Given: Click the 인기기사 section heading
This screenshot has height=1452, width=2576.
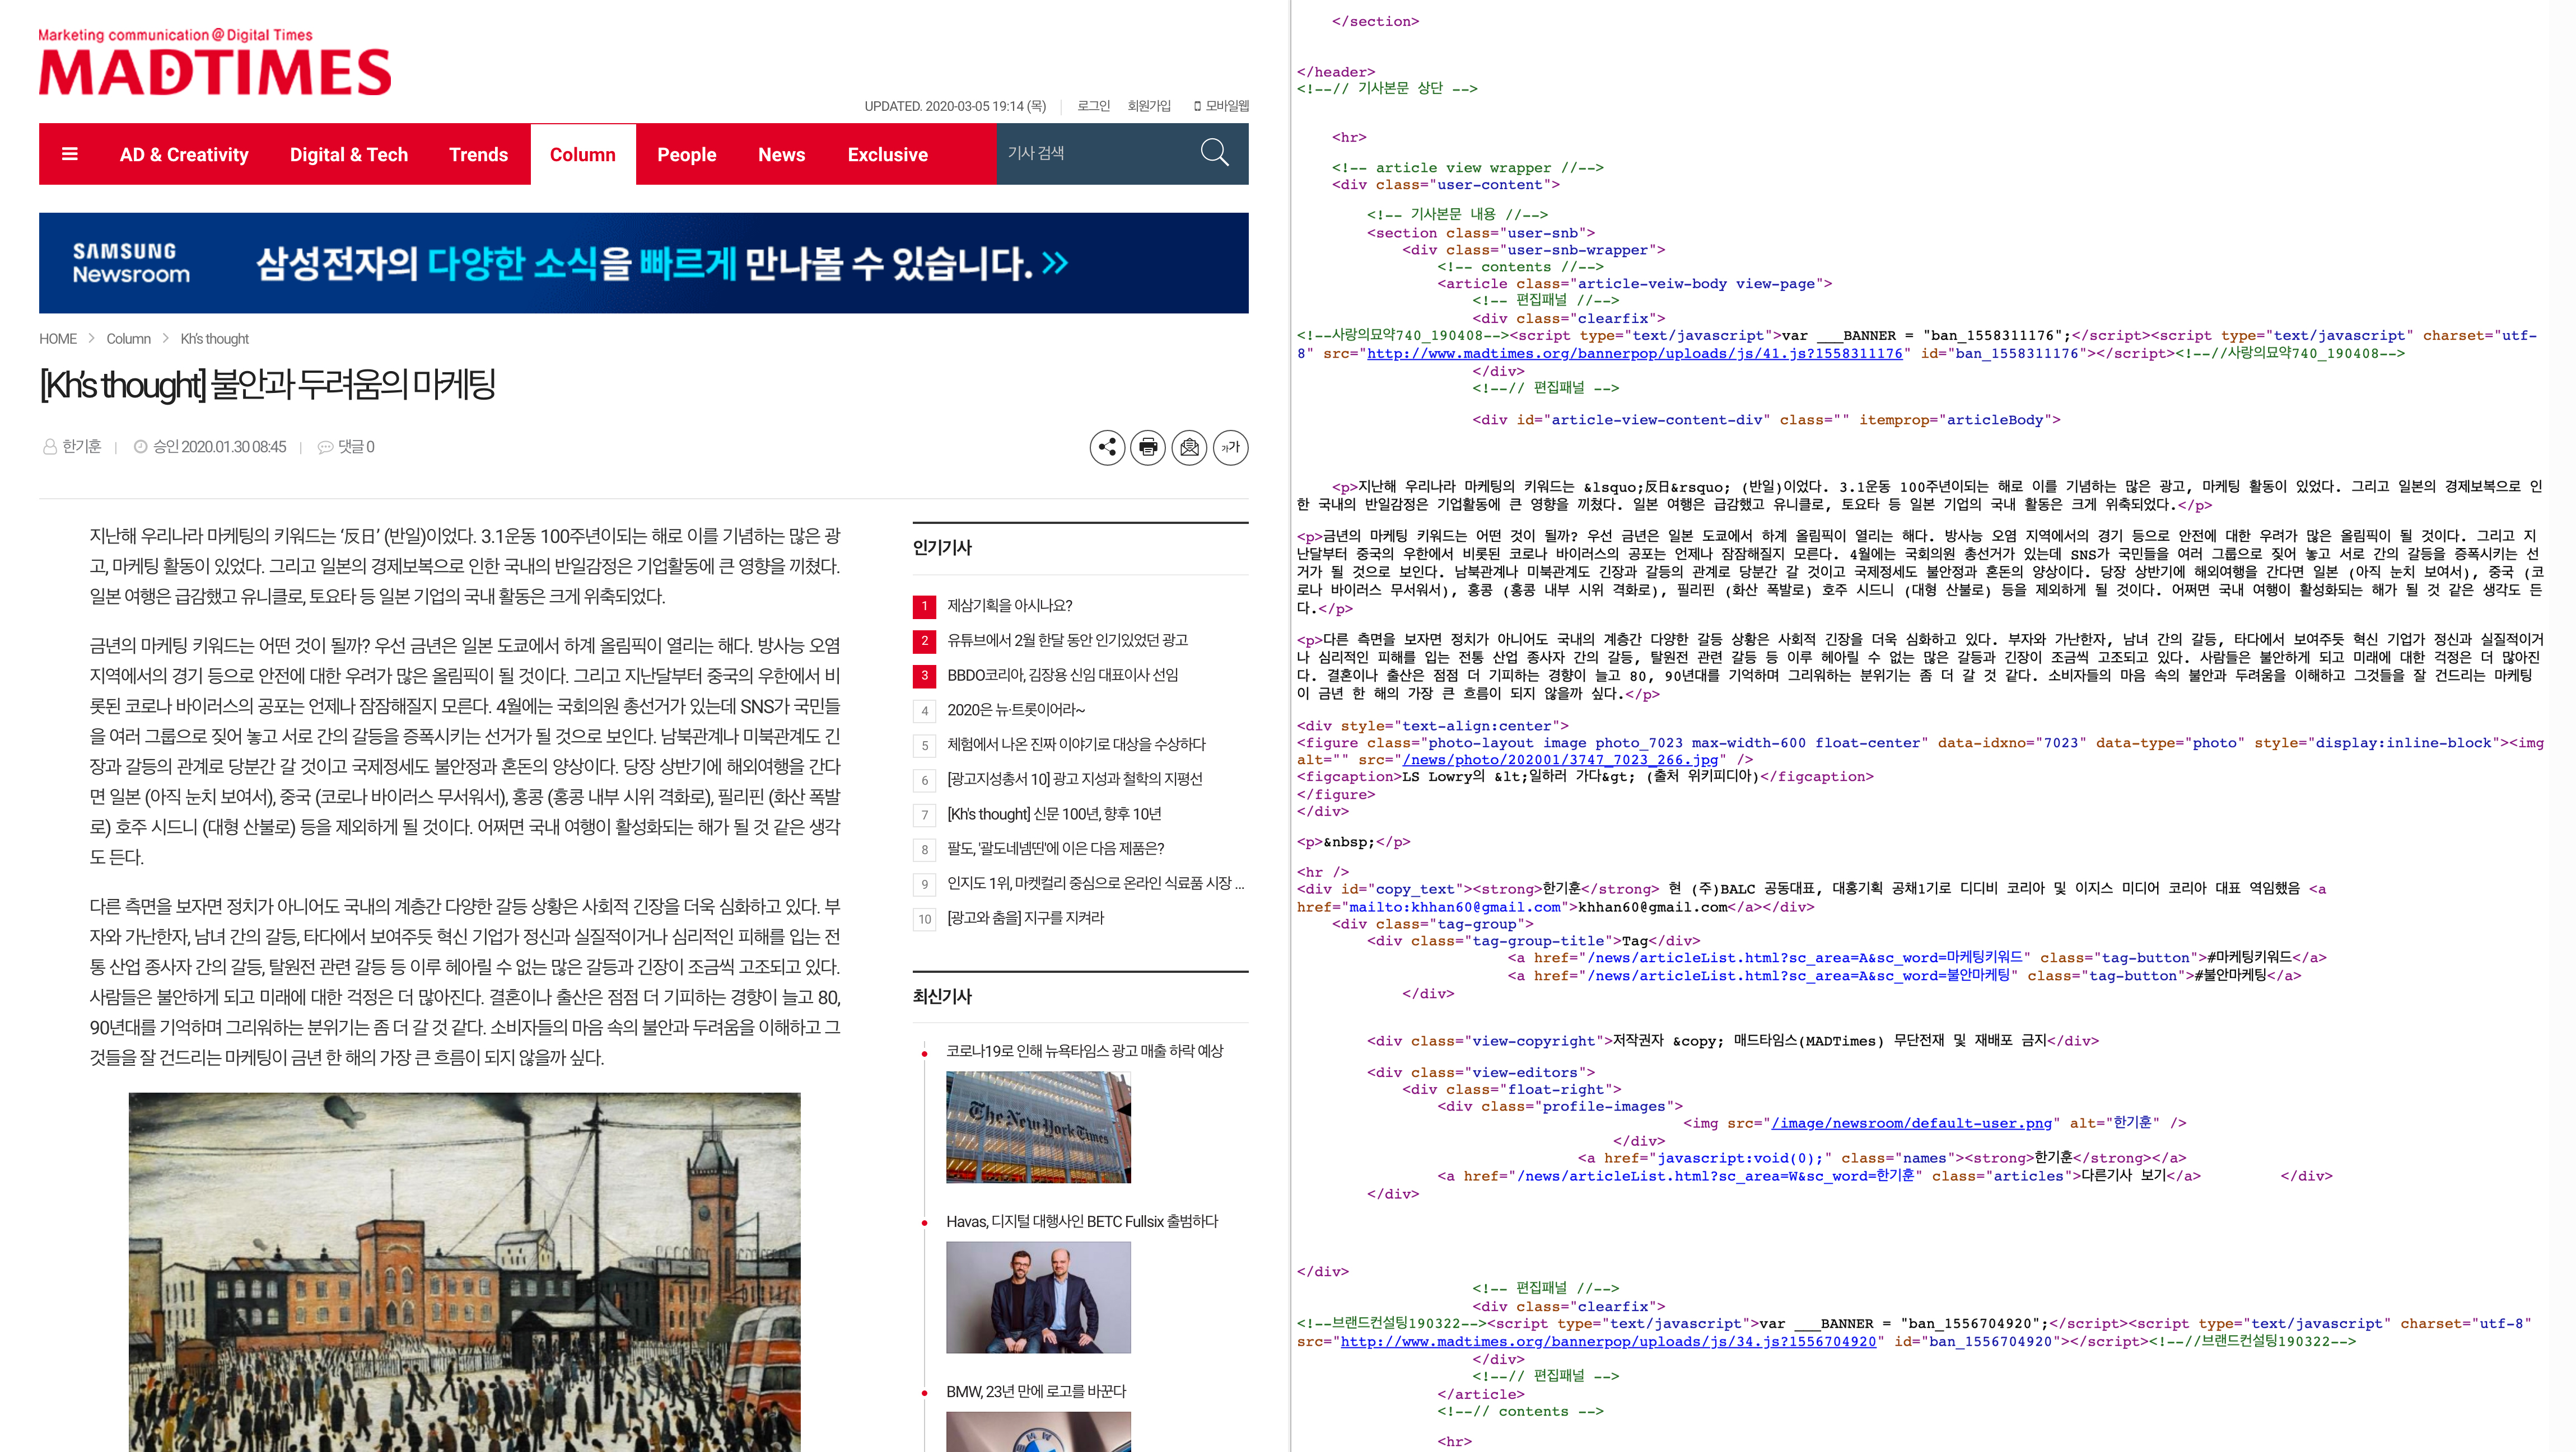Looking at the screenshot, I should click(x=942, y=547).
